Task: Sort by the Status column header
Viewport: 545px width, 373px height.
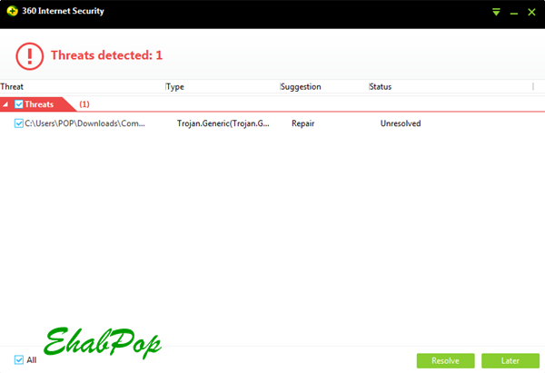Action: [x=381, y=86]
